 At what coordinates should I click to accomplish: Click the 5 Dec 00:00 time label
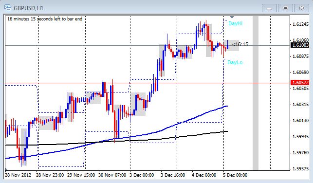[x=235, y=175]
